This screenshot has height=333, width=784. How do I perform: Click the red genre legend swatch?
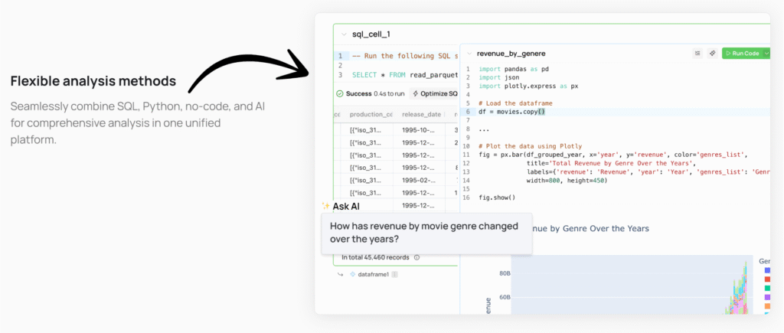tap(767, 279)
